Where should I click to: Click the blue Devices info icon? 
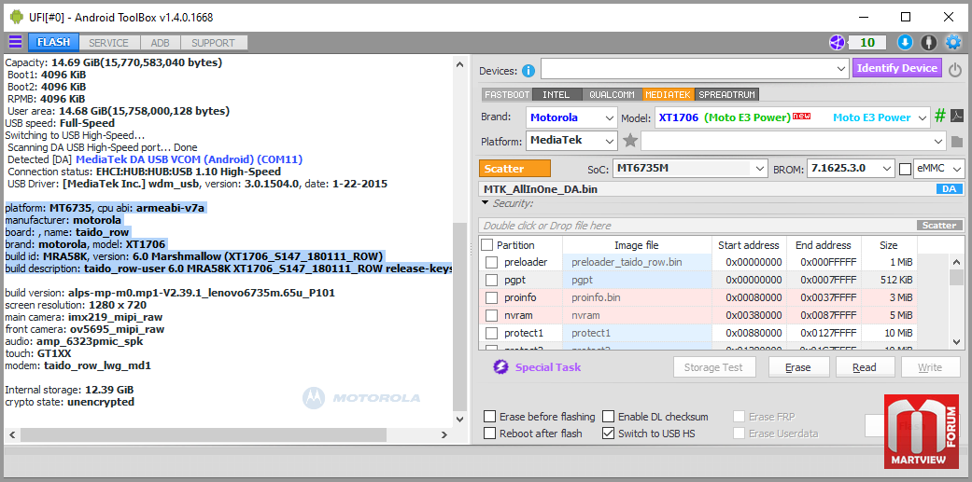(528, 71)
